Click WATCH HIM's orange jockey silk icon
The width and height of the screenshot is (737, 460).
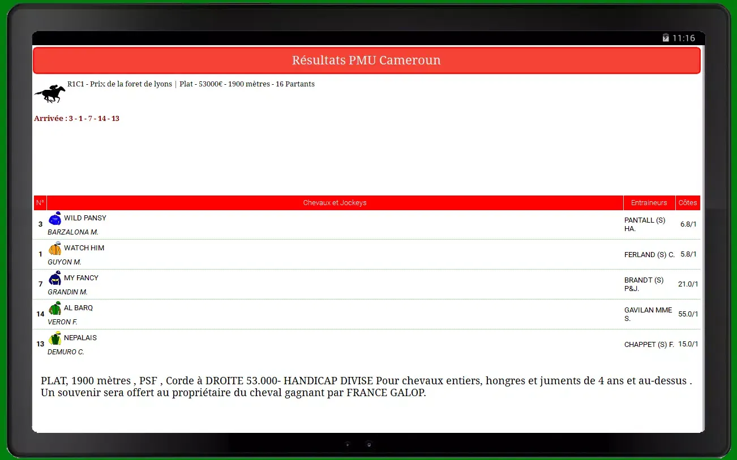coord(55,249)
